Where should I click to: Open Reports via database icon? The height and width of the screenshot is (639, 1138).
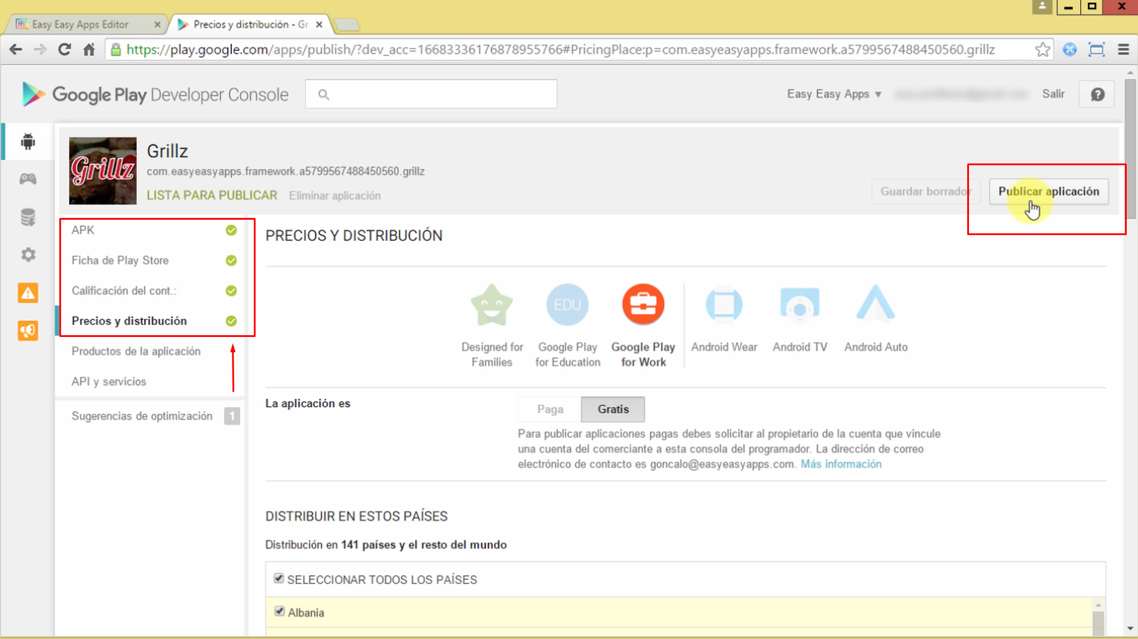(x=28, y=217)
